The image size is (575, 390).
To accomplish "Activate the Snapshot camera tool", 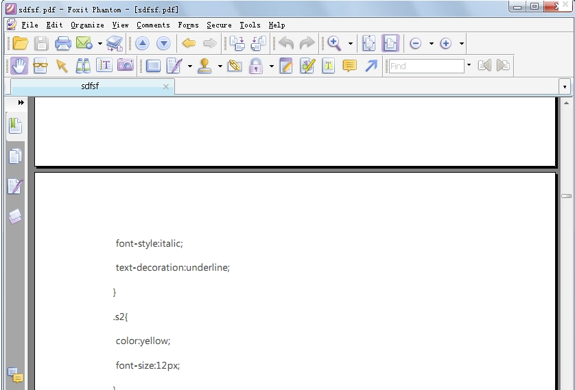I will pos(125,66).
